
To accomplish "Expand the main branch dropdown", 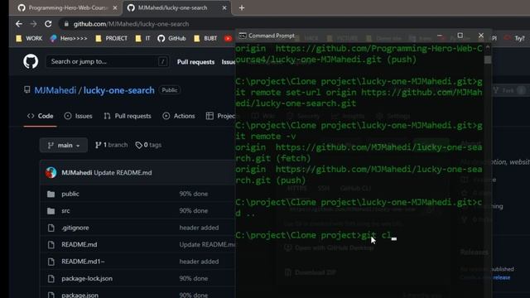I will (64, 146).
